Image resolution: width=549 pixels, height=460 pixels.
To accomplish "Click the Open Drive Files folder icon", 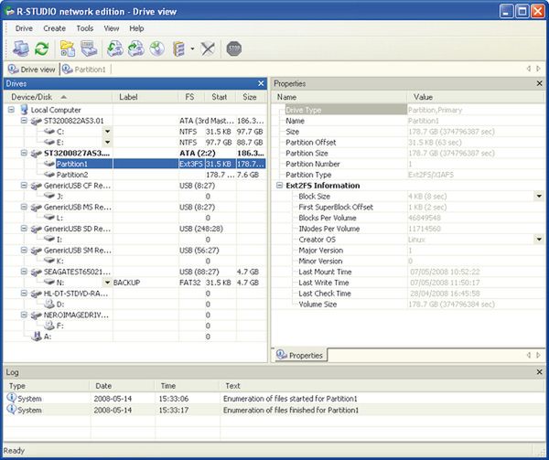I will point(68,48).
